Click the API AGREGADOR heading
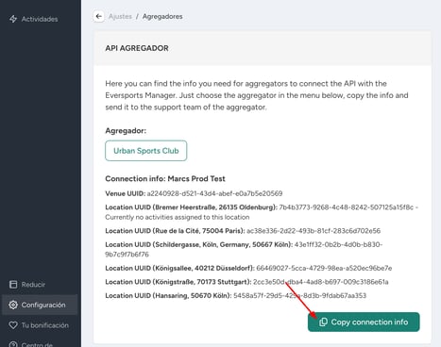Screen dimensions: 441x347 (x=137, y=48)
